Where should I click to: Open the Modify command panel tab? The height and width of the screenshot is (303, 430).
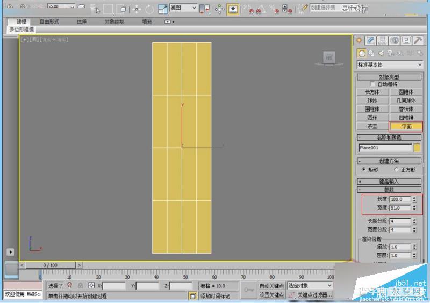[371, 41]
